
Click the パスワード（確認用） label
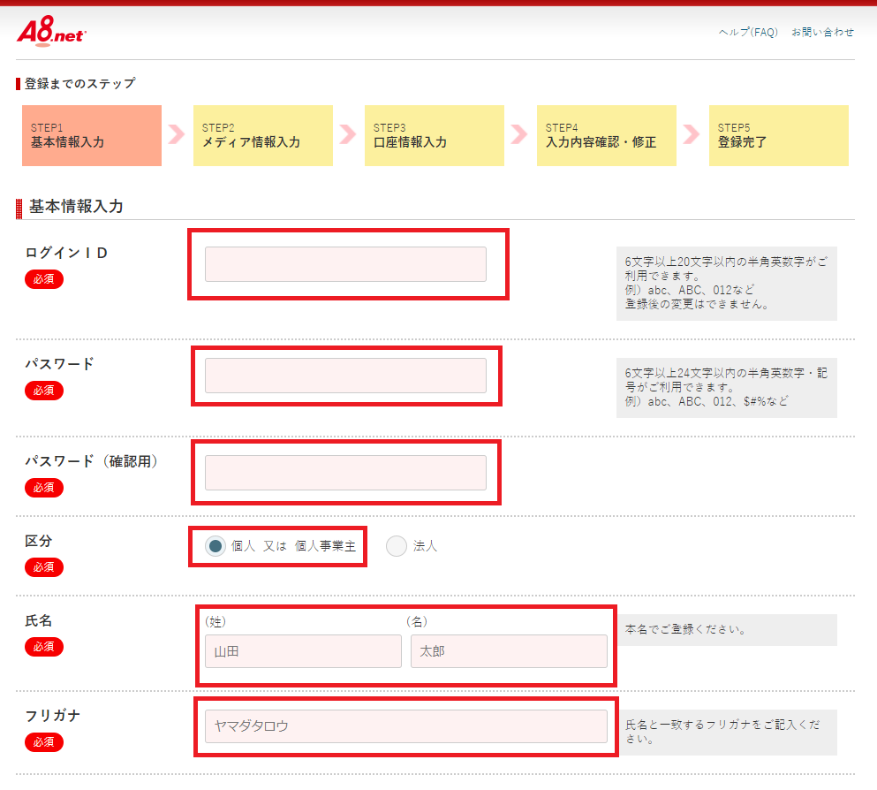[92, 461]
